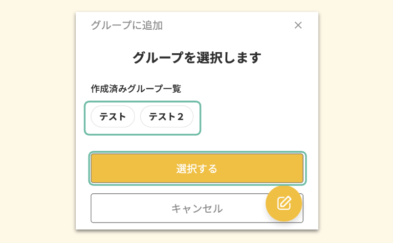Close the グループに追加 dialog with X

pos(298,25)
